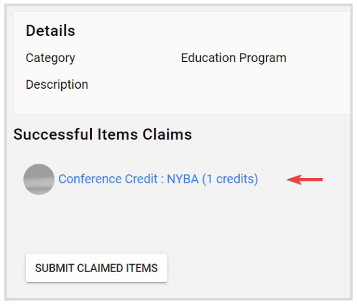This screenshot has height=304, width=357.
Task: Click the word Claims in the section heading
Action: point(167,134)
